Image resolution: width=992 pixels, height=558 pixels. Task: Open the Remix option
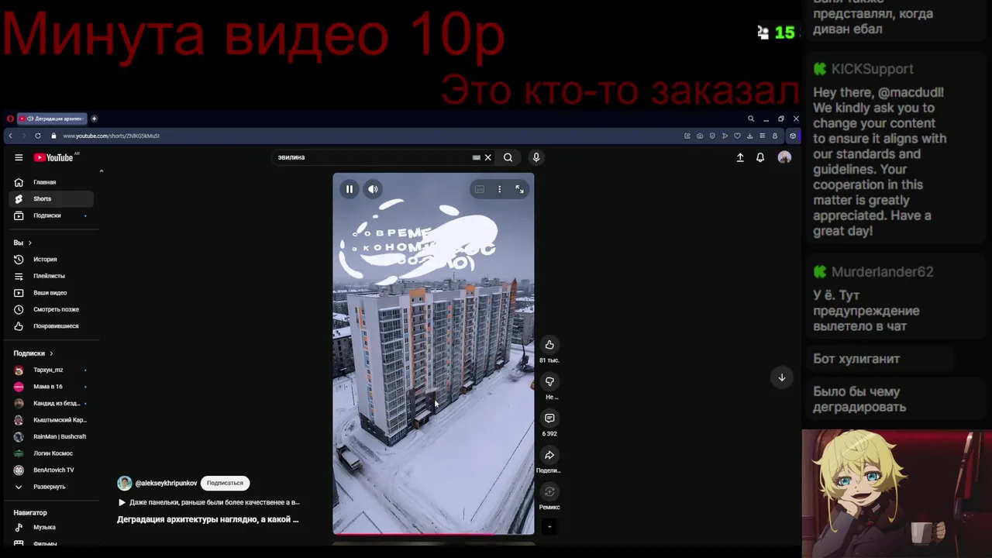[549, 492]
